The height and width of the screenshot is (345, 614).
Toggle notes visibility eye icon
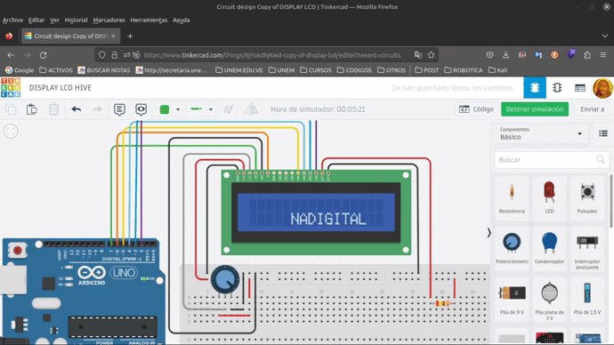point(141,109)
